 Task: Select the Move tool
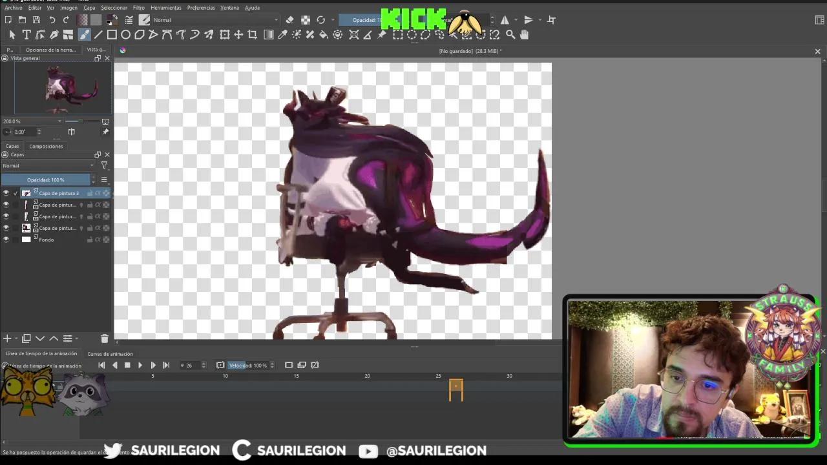[238, 35]
